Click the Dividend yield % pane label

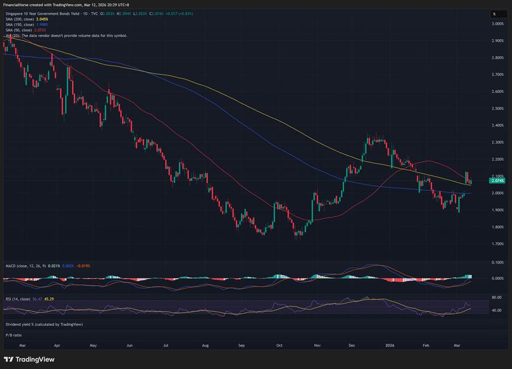pyautogui.click(x=44, y=324)
